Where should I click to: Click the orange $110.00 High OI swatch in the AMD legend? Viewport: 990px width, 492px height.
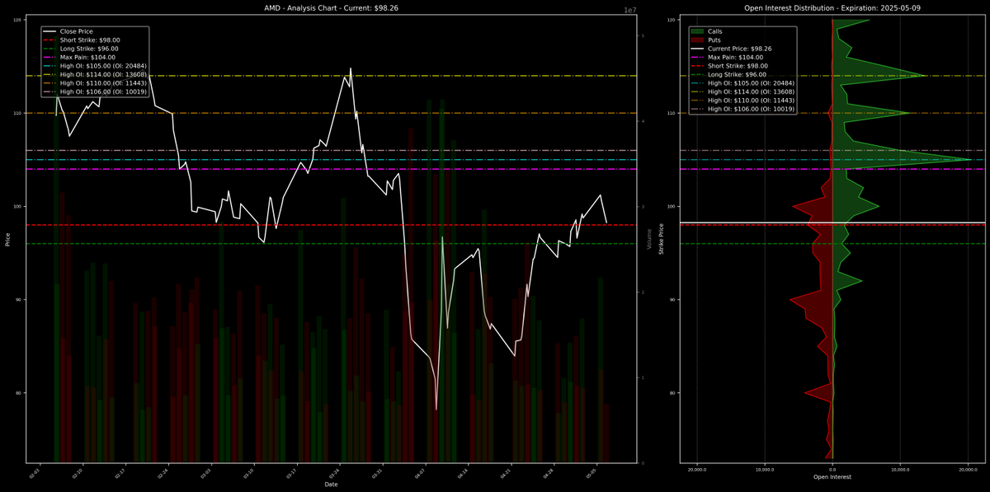click(49, 84)
